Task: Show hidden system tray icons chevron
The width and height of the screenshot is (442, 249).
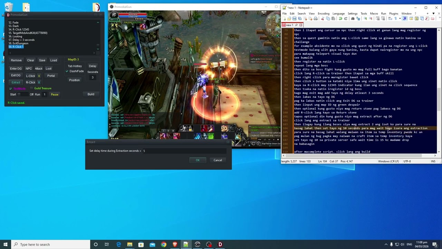Action: [386, 245]
